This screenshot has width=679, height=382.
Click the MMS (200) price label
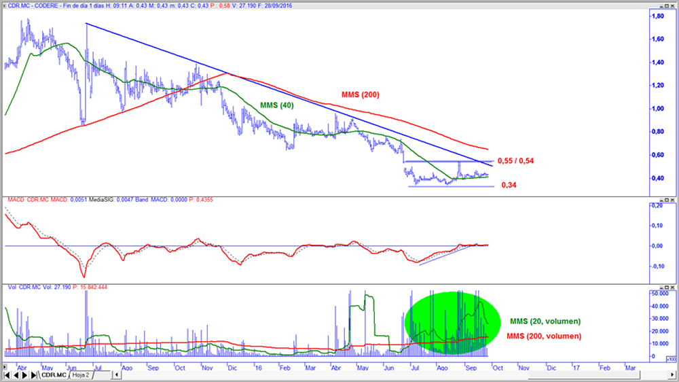(x=361, y=94)
